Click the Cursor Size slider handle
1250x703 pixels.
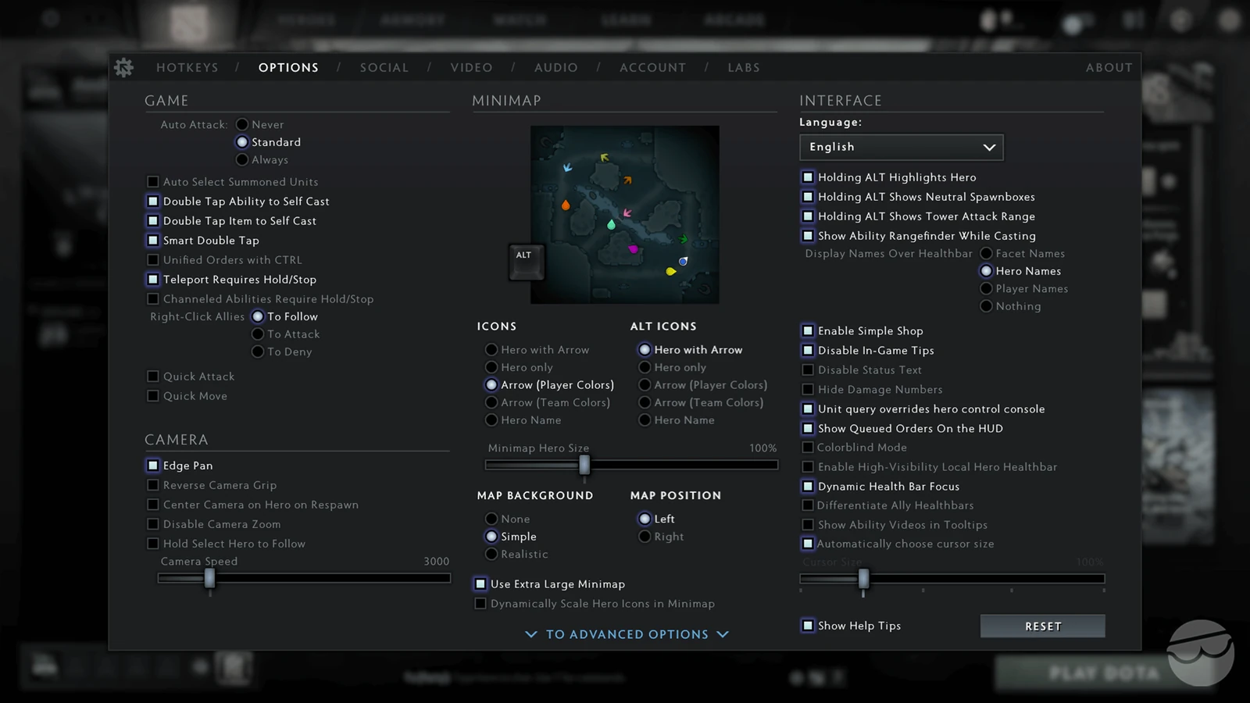tap(863, 579)
